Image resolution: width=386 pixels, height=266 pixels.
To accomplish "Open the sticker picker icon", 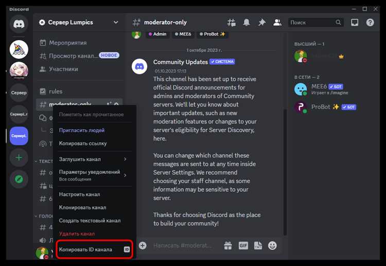I will (x=258, y=245).
